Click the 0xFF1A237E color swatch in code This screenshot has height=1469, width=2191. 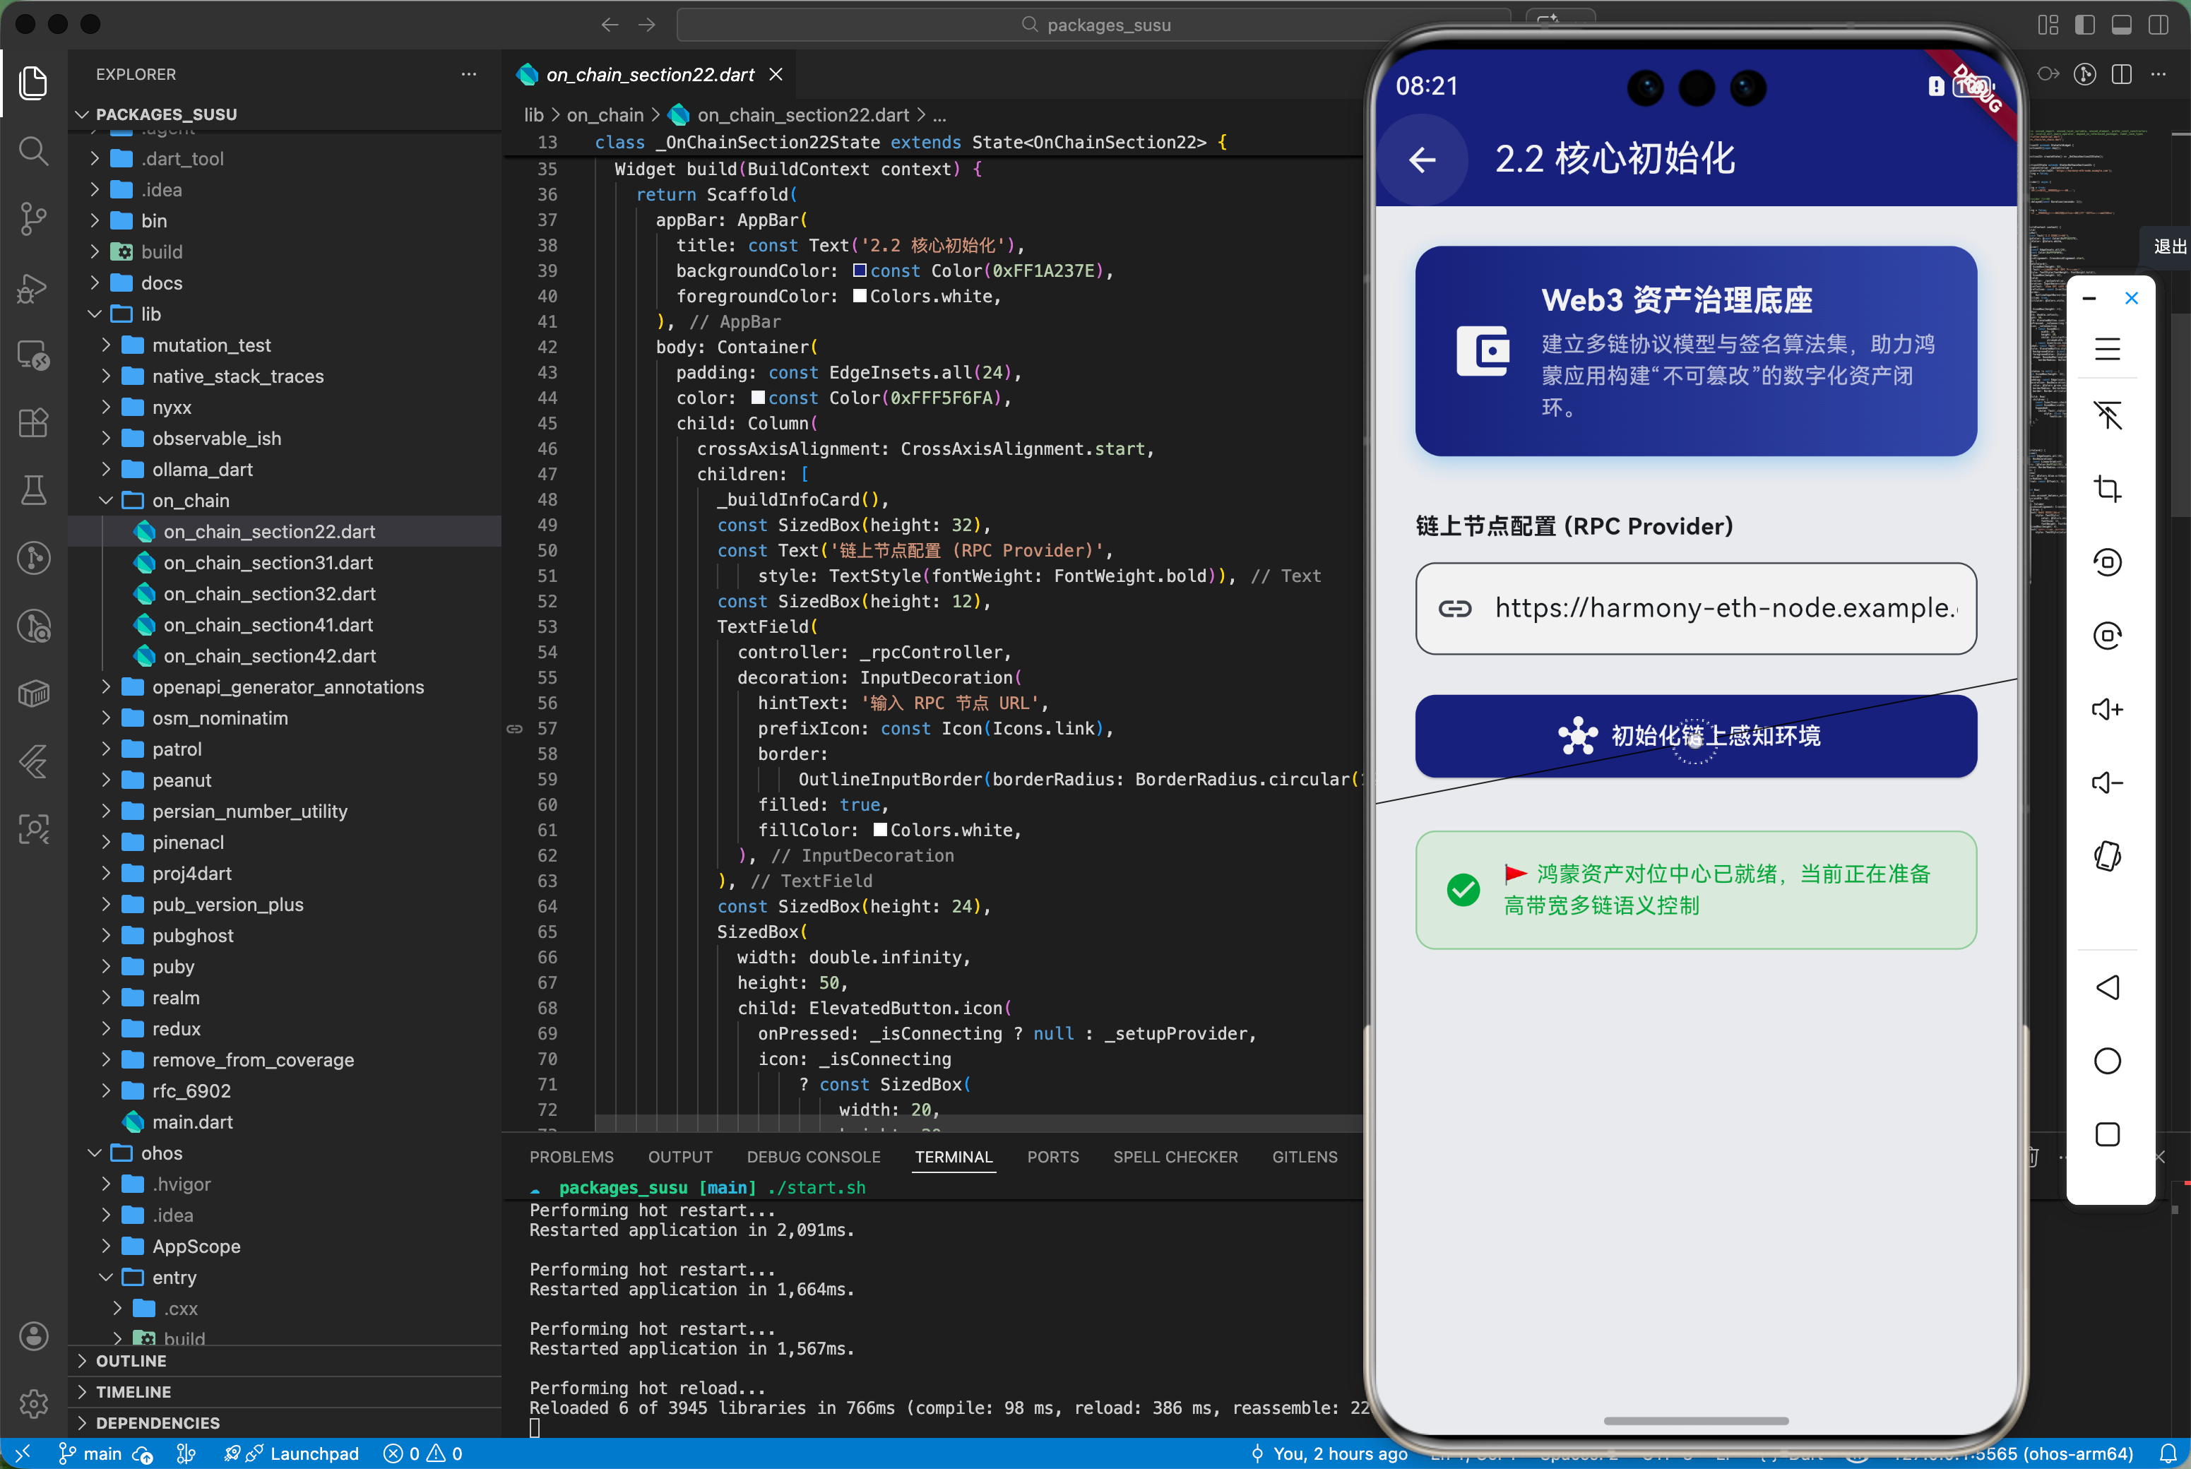pos(859,270)
